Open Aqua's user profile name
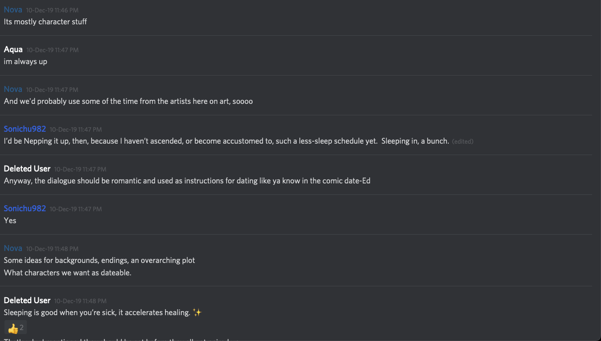This screenshot has width=601, height=341. coord(13,49)
